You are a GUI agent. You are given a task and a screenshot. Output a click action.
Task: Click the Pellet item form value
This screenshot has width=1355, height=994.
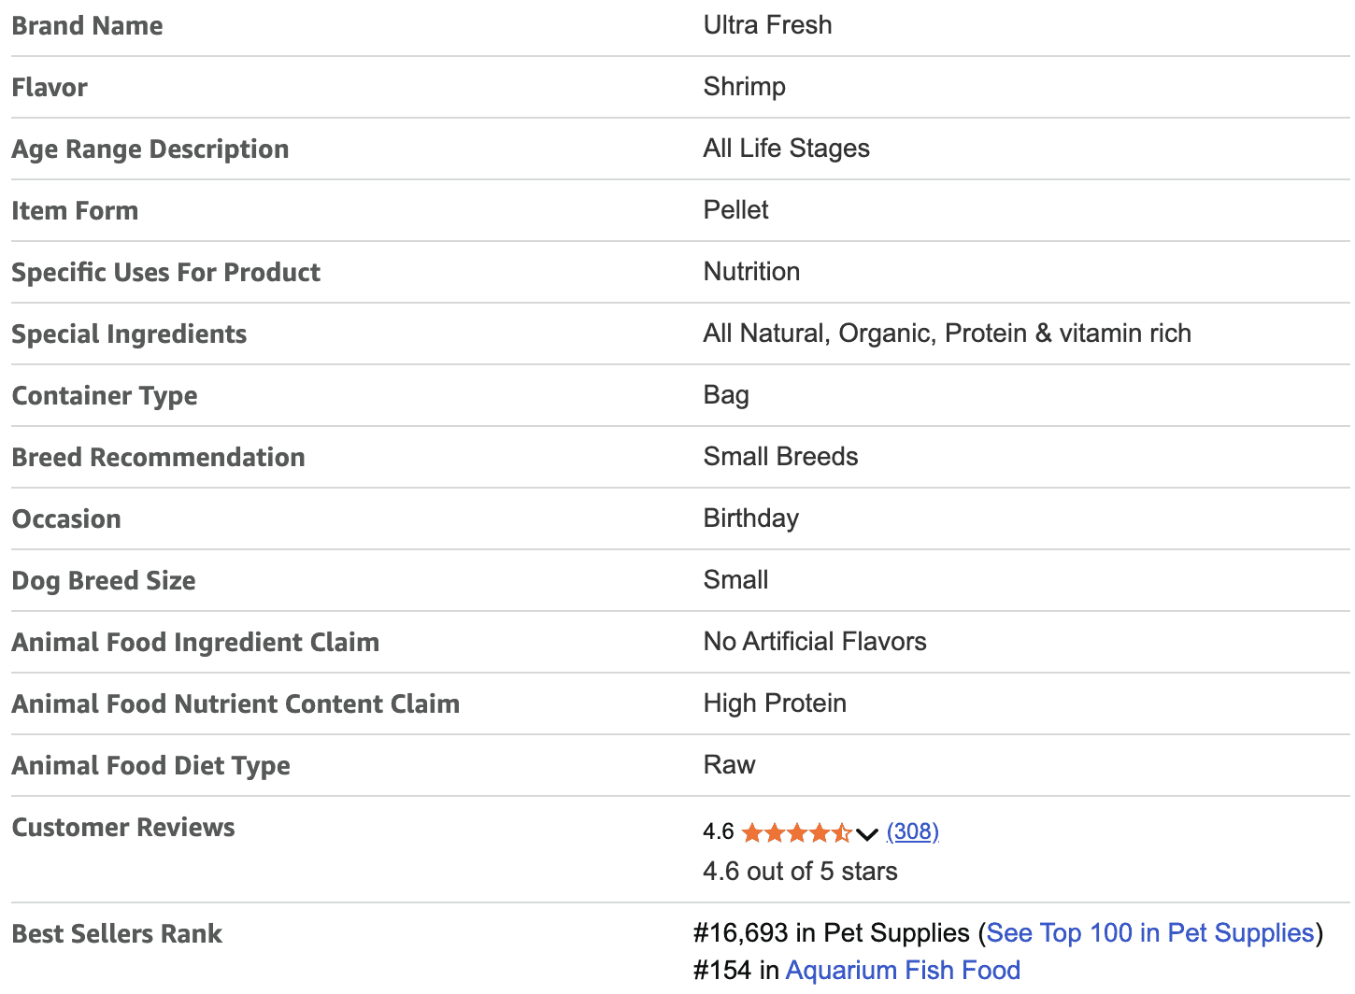click(x=735, y=210)
